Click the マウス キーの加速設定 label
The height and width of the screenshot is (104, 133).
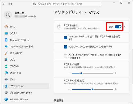point(74,81)
